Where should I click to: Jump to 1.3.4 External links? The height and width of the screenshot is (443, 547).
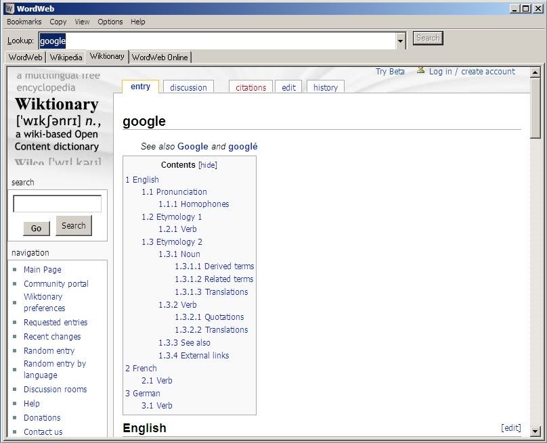click(194, 356)
